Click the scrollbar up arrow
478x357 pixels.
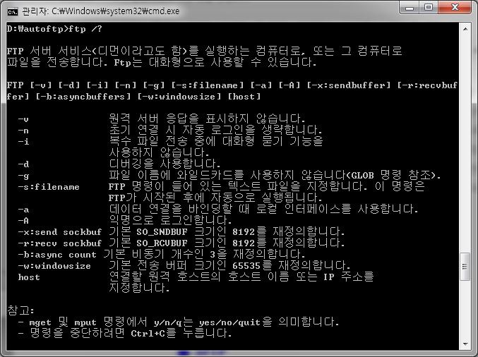pyautogui.click(x=465, y=29)
